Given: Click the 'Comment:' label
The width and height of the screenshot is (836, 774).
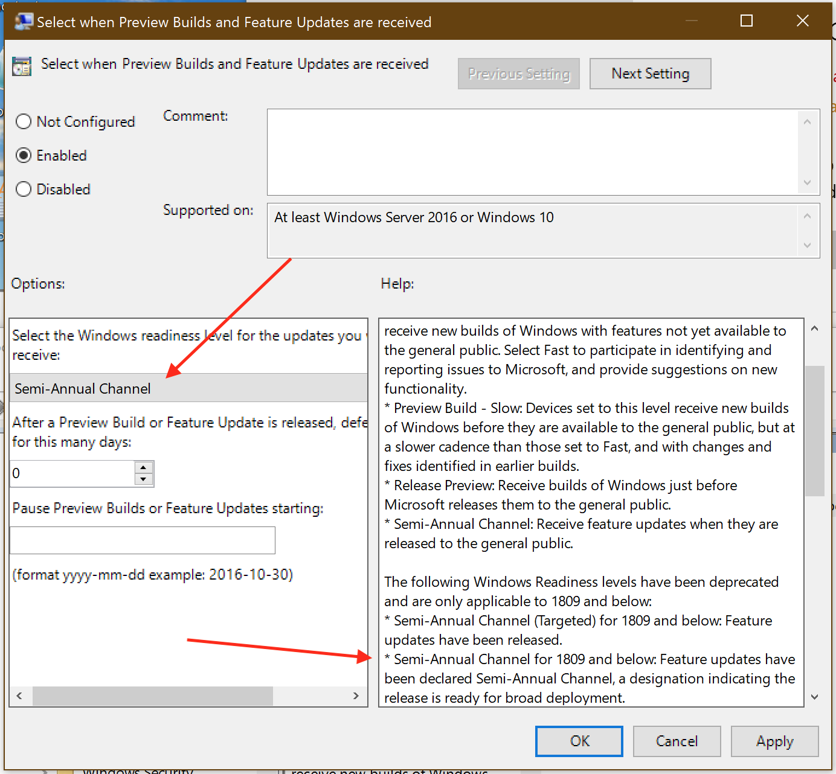Looking at the screenshot, I should coord(196,116).
